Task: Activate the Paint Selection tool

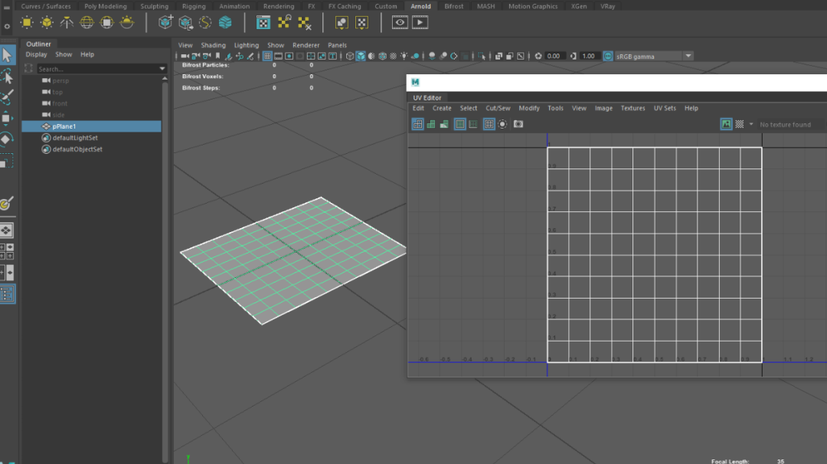Action: click(7, 98)
